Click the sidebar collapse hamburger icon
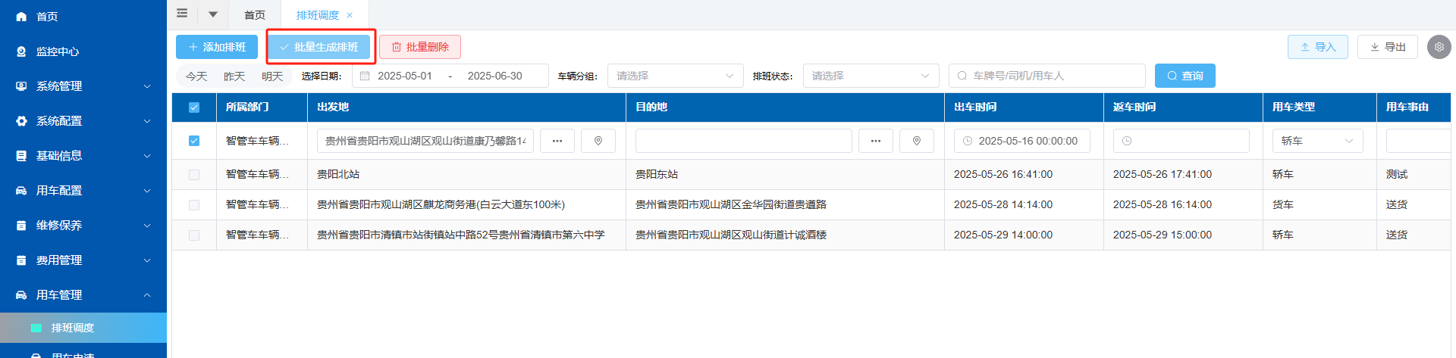This screenshot has height=358, width=1456. click(182, 14)
